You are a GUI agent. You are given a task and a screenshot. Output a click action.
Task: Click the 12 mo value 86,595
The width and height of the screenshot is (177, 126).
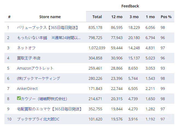(117, 28)
